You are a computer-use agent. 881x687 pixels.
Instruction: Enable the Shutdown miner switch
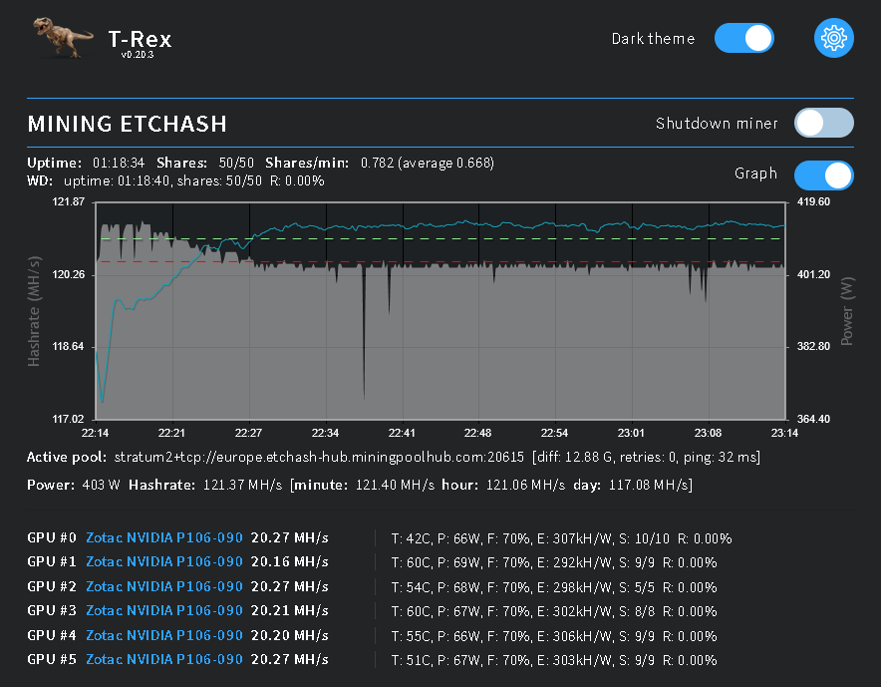(x=823, y=123)
